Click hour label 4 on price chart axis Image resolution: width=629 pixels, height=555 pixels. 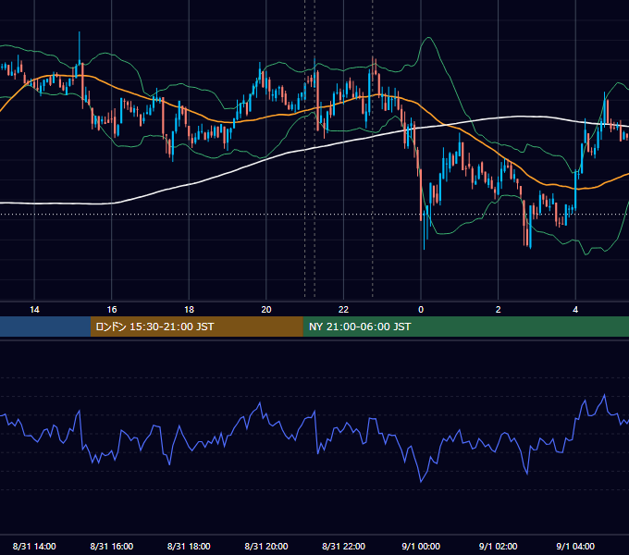pos(575,309)
